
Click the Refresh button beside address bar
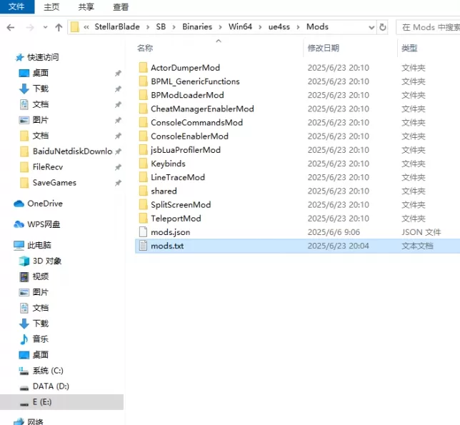coord(383,27)
